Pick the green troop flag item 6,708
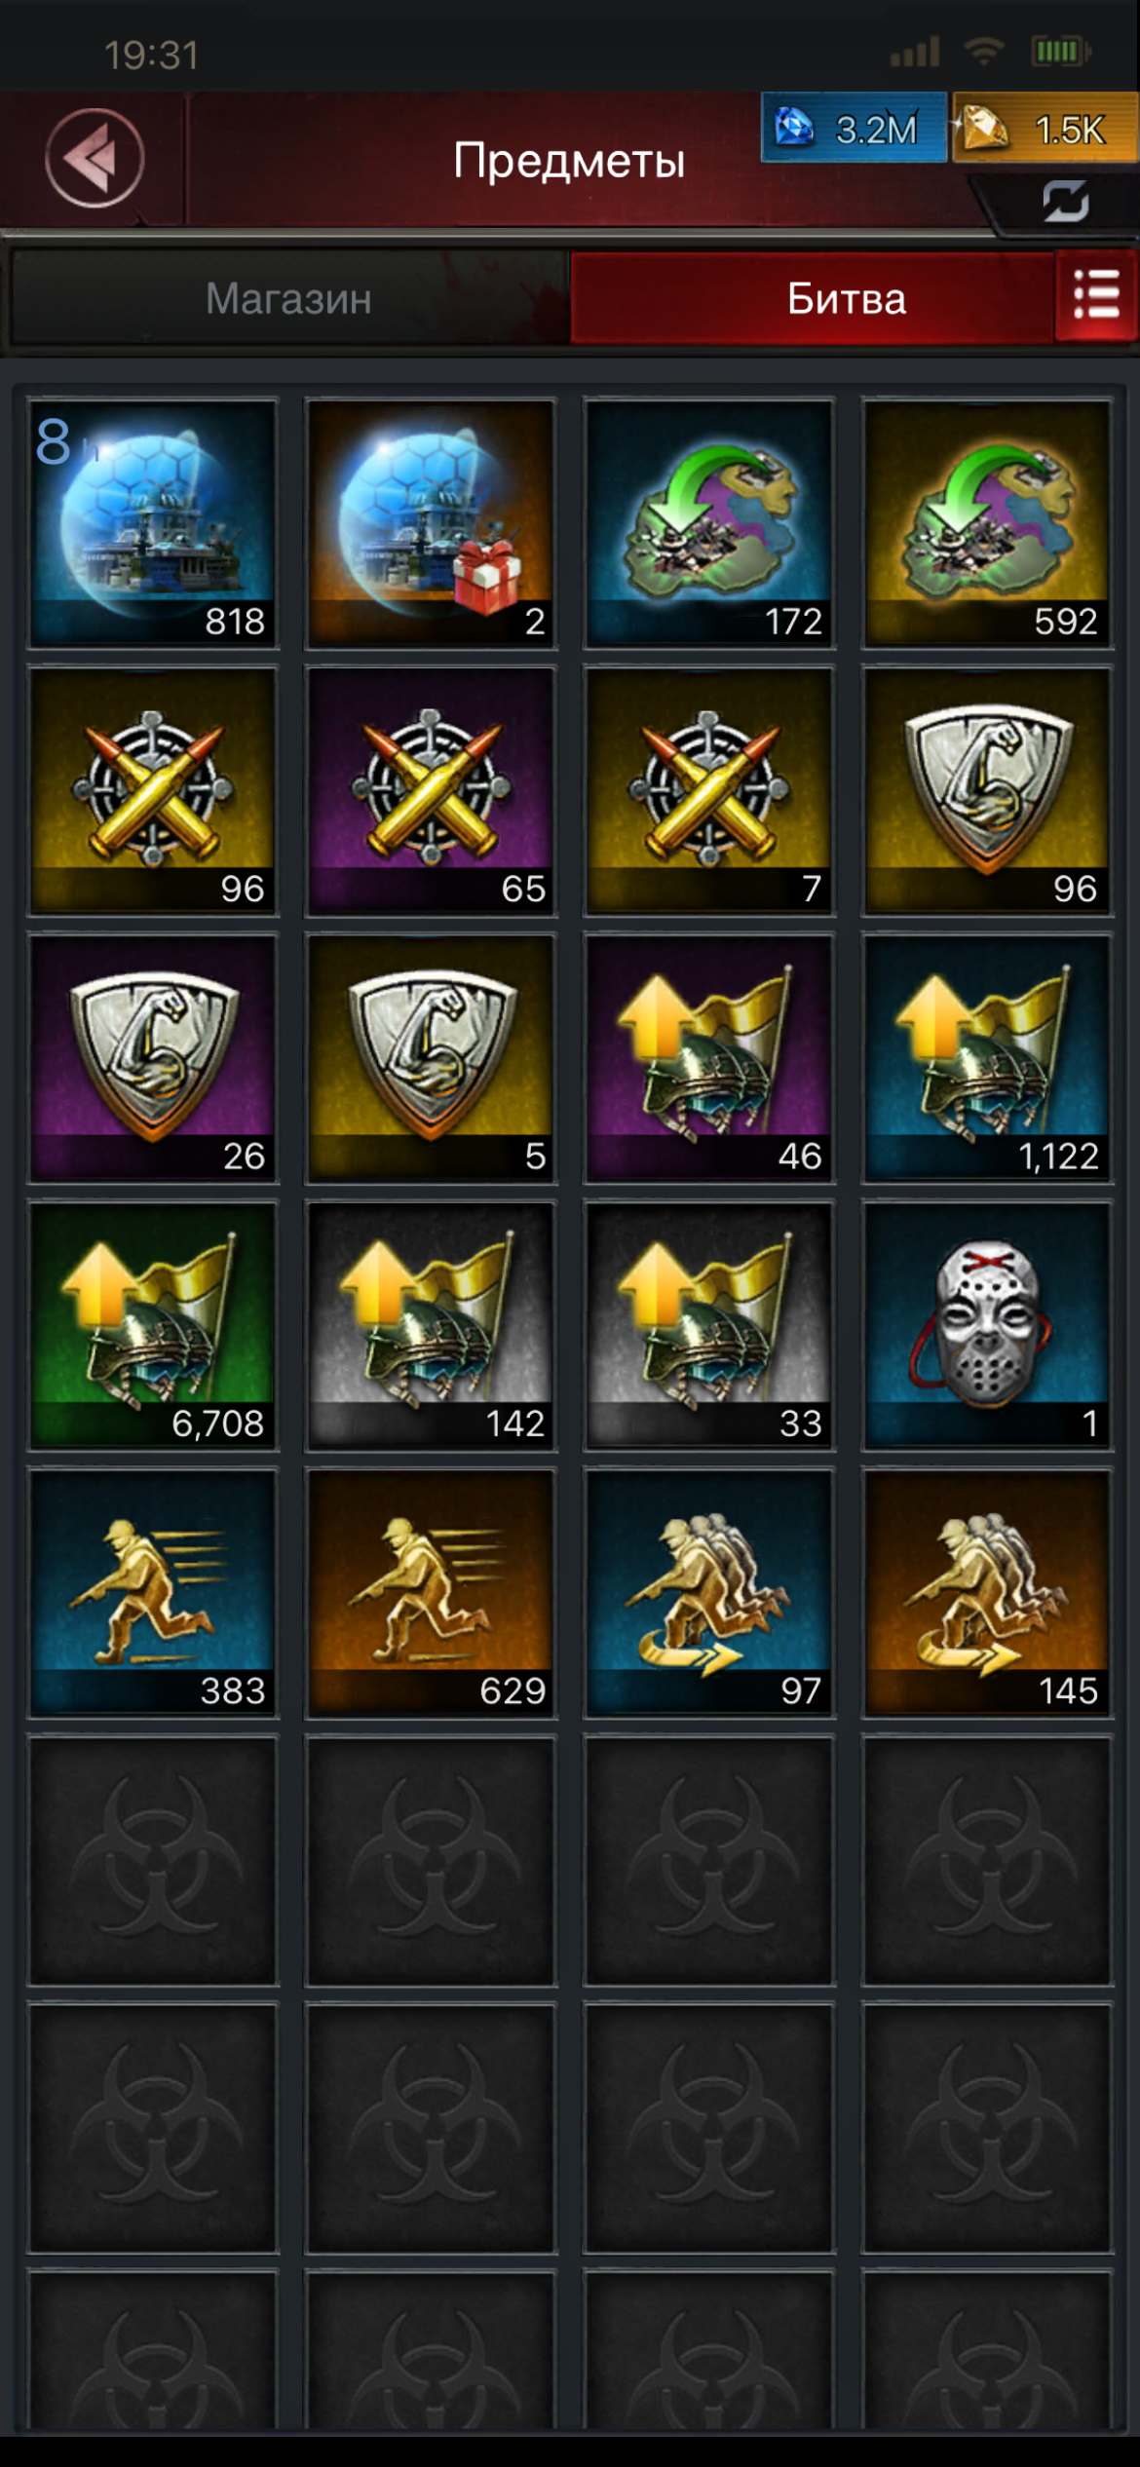Image resolution: width=1140 pixels, height=2467 pixels. [x=153, y=1326]
